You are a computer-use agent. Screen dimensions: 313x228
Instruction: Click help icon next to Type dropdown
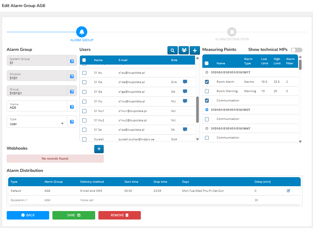pos(72,122)
